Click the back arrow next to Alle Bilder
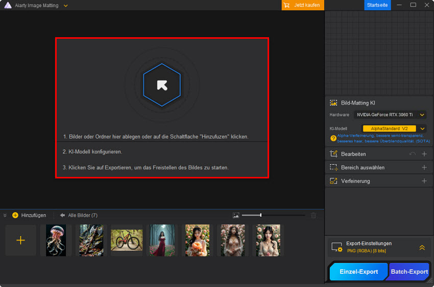The image size is (434, 287). 63,215
